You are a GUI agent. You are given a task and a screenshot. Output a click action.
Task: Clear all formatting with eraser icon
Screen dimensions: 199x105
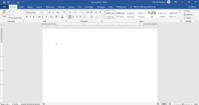64,12
